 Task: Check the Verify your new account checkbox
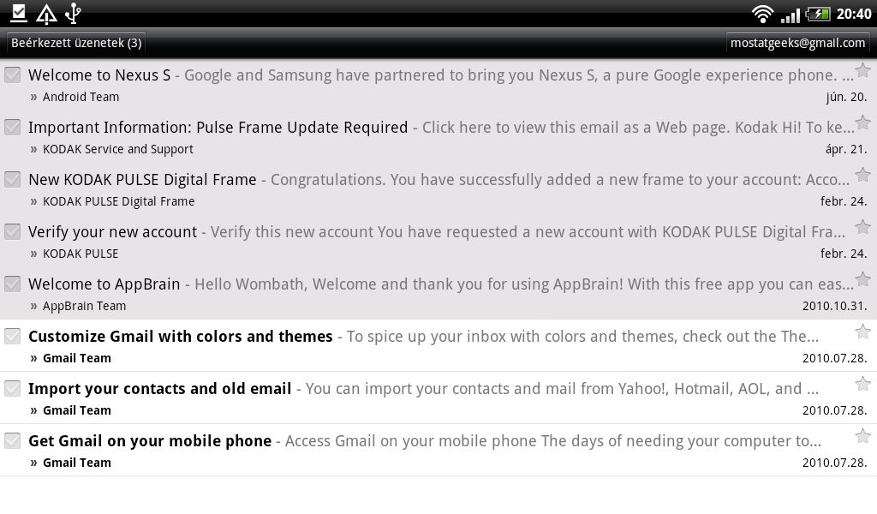[x=13, y=232]
